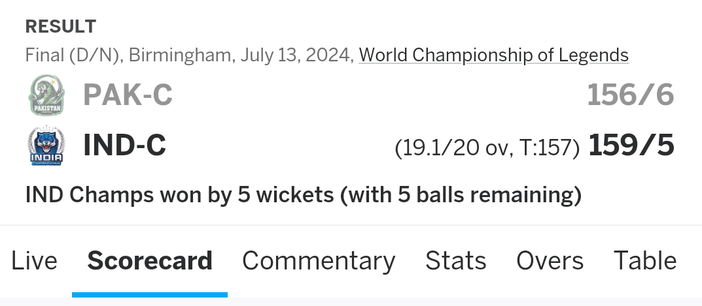Open World Championship of Legends link

pyautogui.click(x=493, y=55)
